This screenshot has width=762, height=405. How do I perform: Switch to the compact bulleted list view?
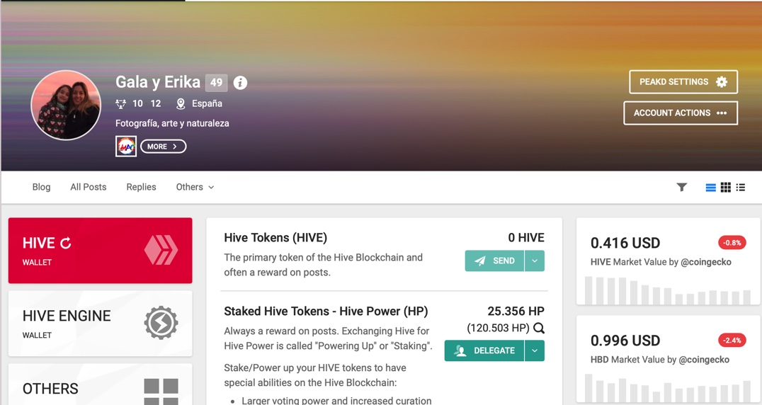coord(741,188)
